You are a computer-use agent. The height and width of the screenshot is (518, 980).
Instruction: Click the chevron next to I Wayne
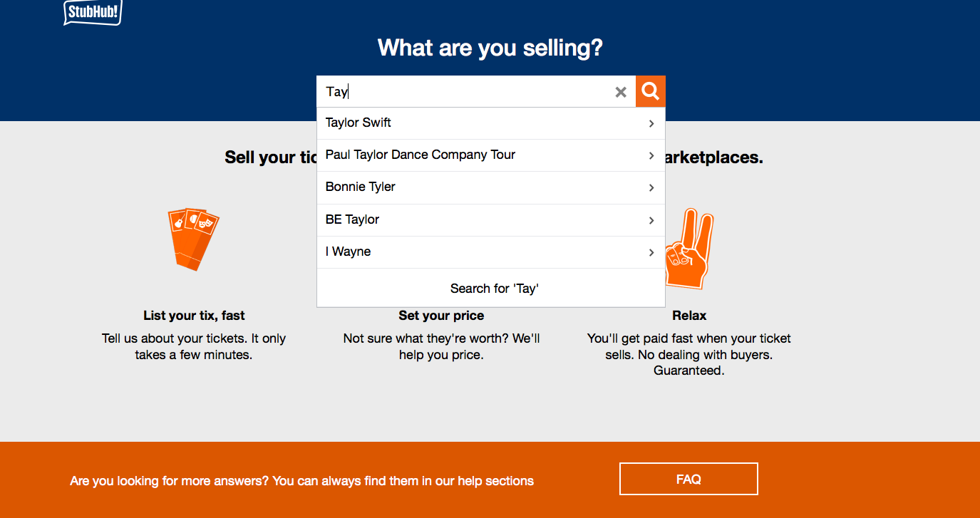pos(651,252)
